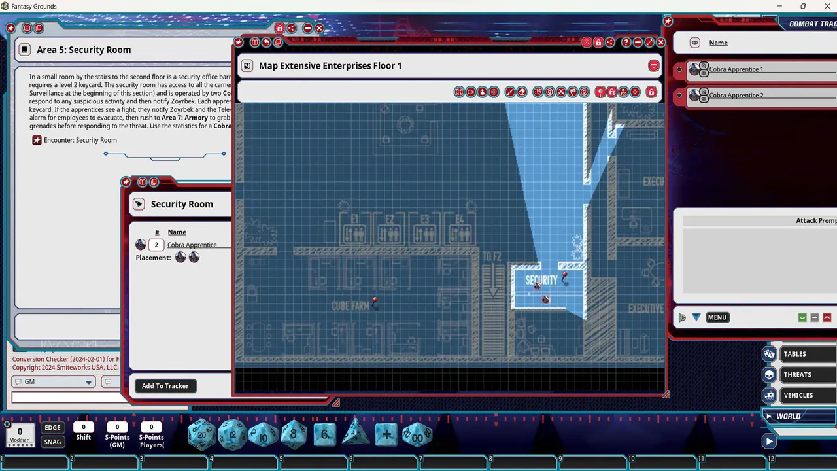Screen dimensions: 837x471
Task: Click the green faction filter button
Action: point(802,317)
